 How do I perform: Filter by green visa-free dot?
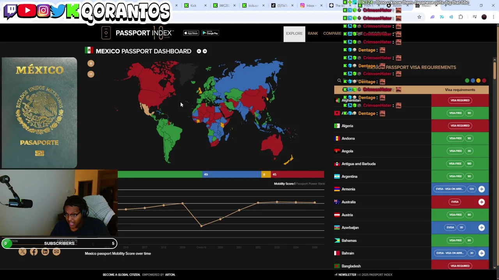[x=467, y=81]
